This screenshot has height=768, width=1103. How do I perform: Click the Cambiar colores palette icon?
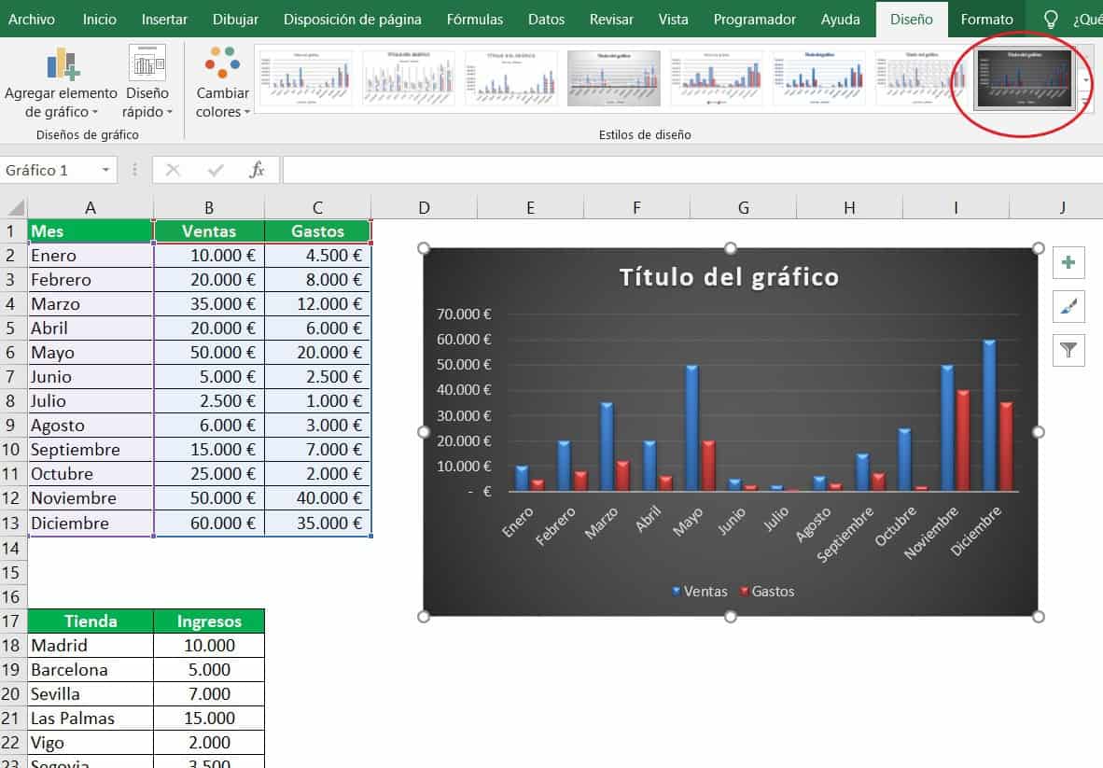click(222, 63)
